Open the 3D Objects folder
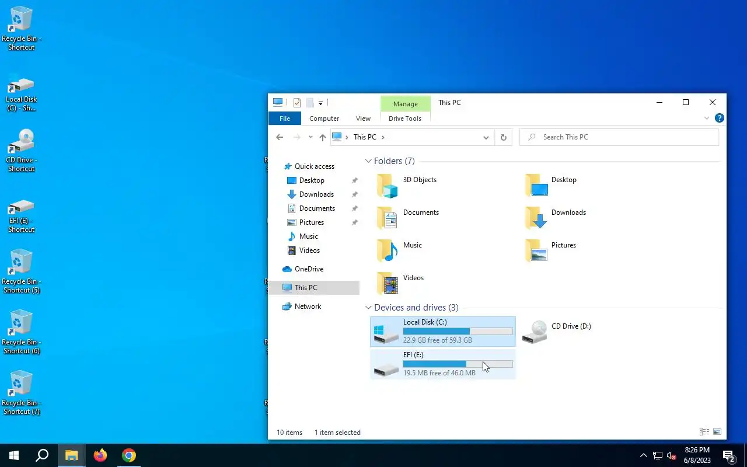Image resolution: width=747 pixels, height=467 pixels. tap(407, 185)
